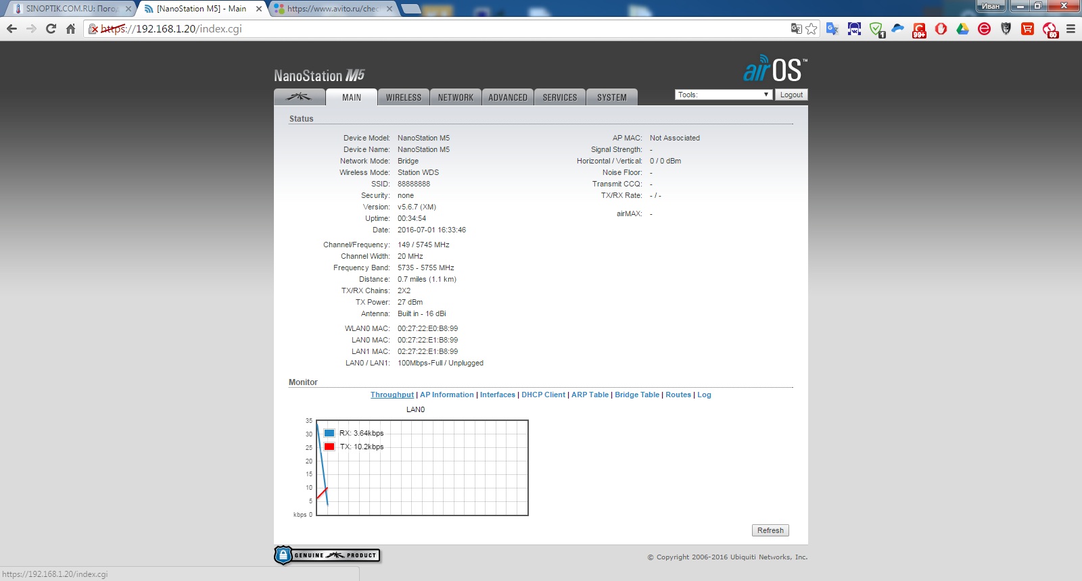Click the Ubiquiti logo tab
Image resolution: width=1082 pixels, height=581 pixels.
click(299, 97)
